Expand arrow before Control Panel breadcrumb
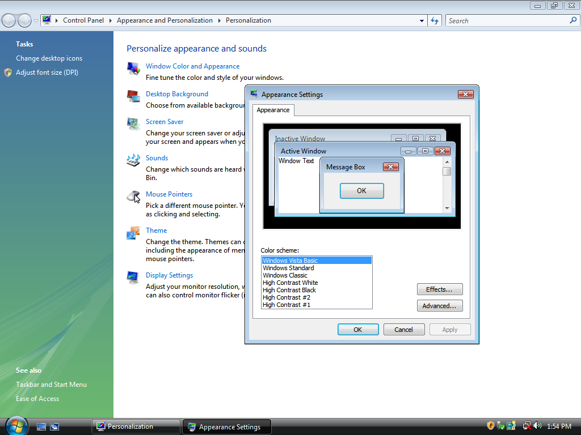This screenshot has height=435, width=581. pos(57,20)
